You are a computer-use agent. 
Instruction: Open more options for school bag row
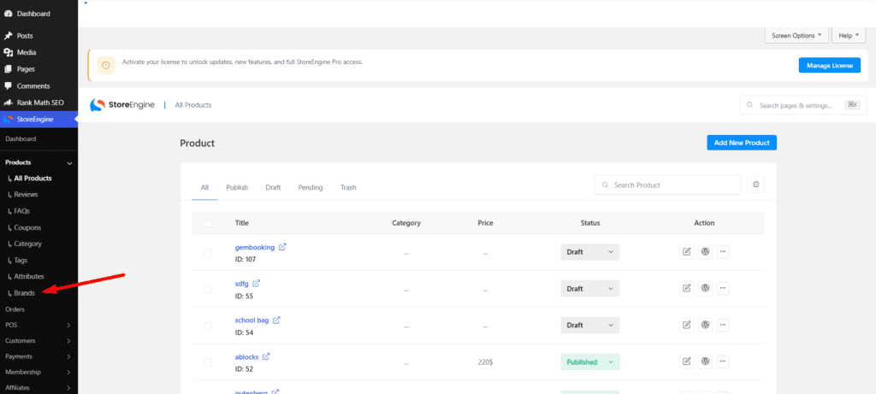(723, 325)
